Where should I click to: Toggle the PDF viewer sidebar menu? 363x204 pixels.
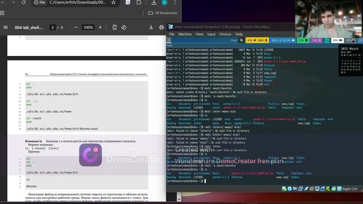[6, 27]
